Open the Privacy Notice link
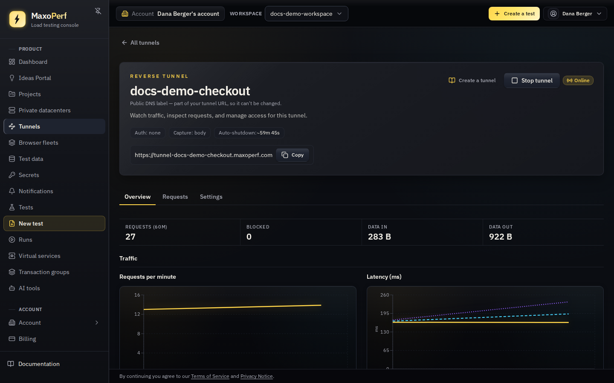The width and height of the screenshot is (614, 383). 257,376
